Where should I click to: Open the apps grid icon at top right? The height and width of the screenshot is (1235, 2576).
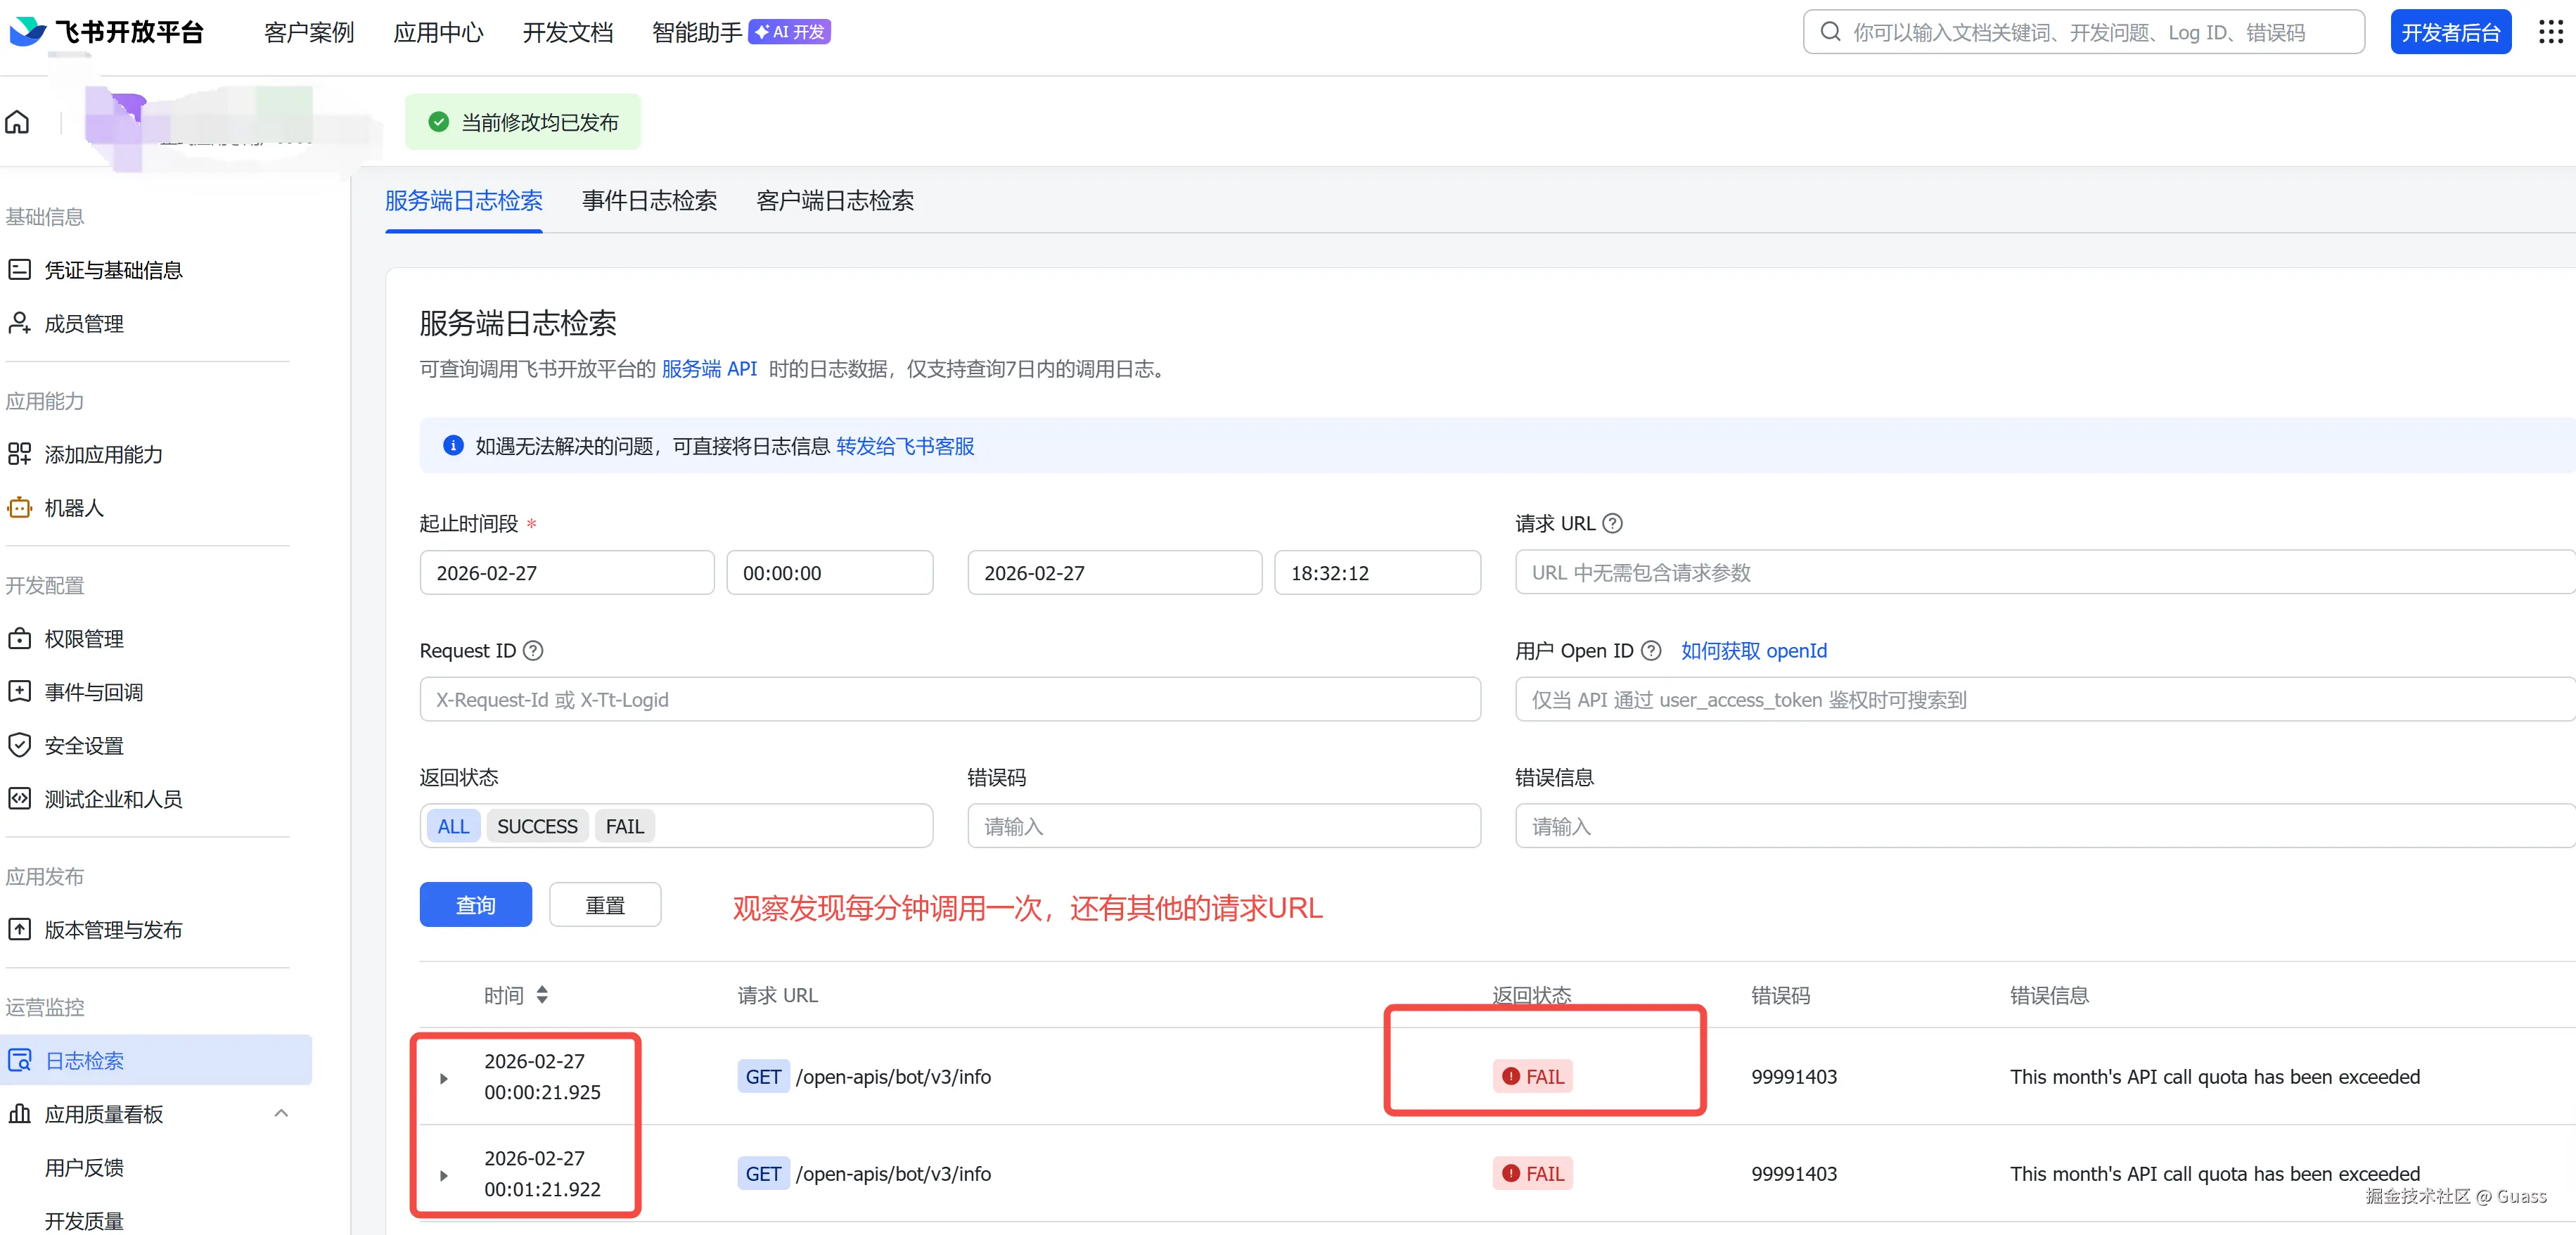click(2550, 32)
